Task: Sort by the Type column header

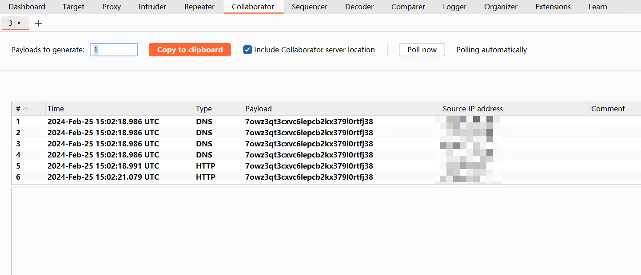Action: [x=204, y=109]
